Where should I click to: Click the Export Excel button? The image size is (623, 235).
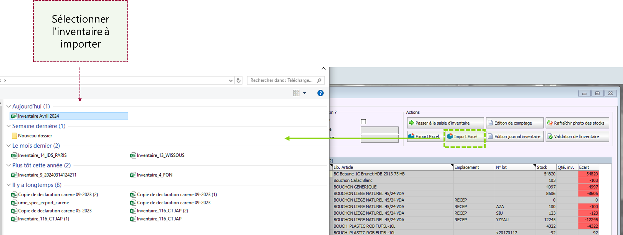[424, 136]
